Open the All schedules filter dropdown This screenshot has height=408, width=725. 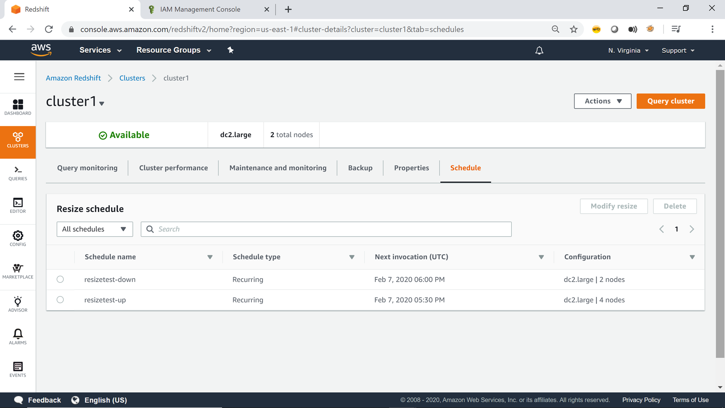[95, 229]
